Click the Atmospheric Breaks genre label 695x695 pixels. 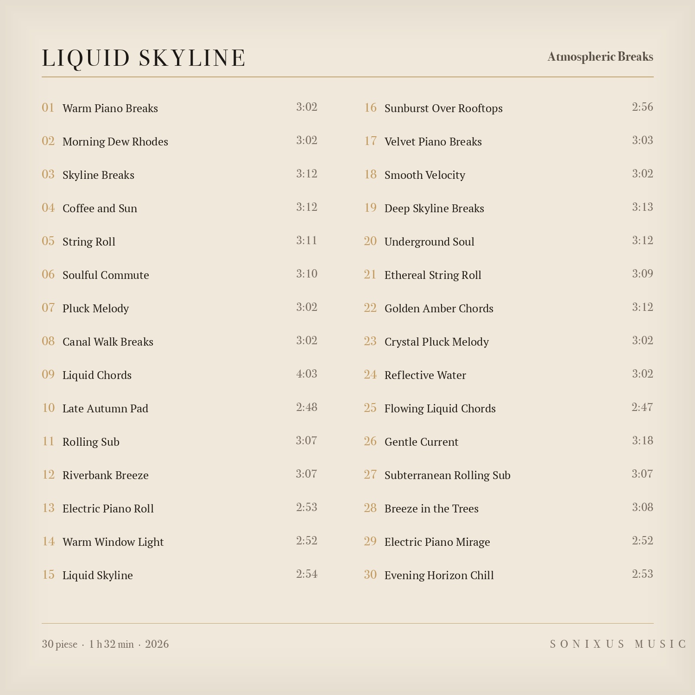pyautogui.click(x=600, y=57)
